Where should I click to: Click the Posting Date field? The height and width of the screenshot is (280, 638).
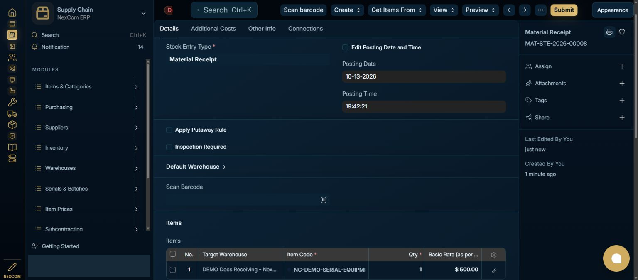[424, 76]
